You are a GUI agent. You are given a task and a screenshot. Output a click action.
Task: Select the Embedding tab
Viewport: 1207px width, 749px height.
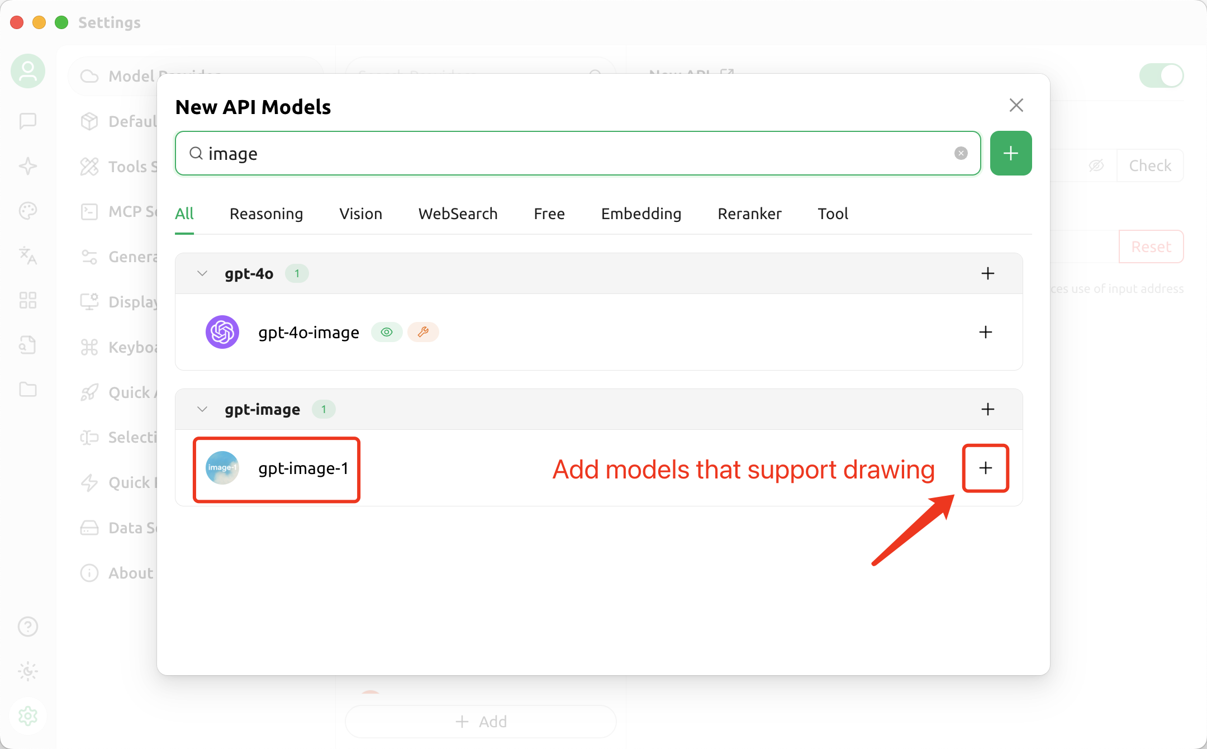click(x=641, y=214)
